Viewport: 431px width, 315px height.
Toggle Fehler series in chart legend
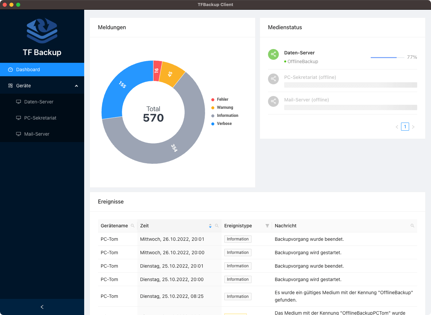222,99
